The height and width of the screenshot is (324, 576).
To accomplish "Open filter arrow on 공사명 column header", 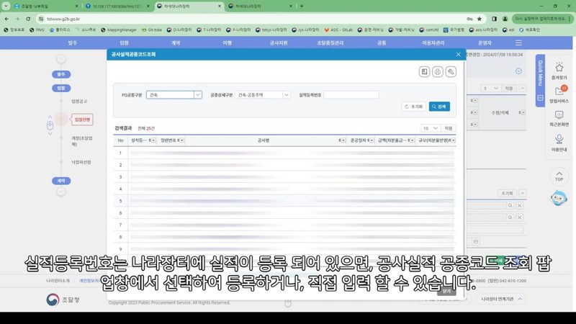I will click(343, 140).
